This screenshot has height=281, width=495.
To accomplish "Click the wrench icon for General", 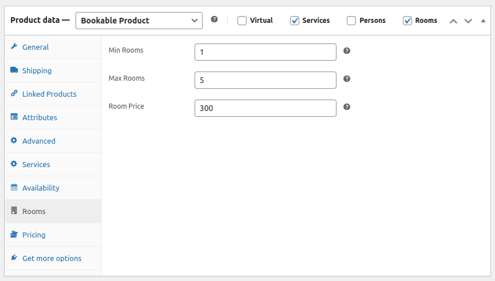I will (x=14, y=47).
